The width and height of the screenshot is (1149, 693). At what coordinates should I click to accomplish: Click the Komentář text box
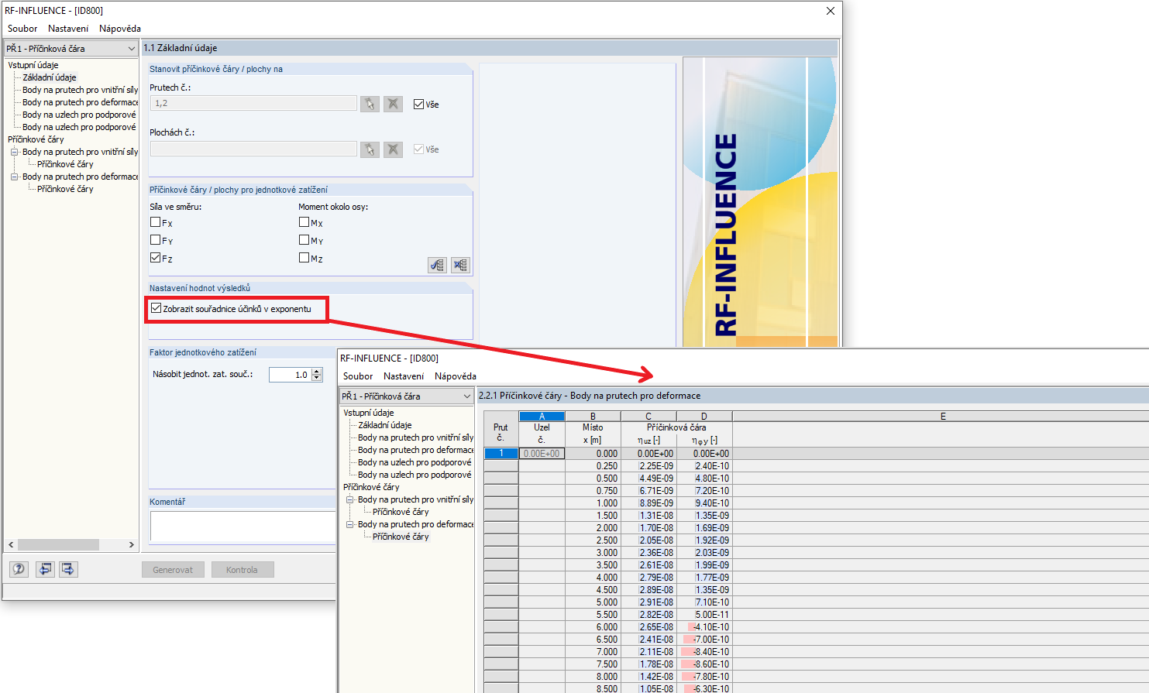[x=243, y=526]
